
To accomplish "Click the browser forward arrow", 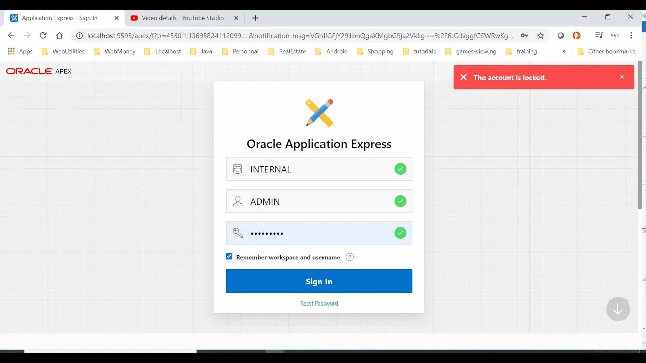I will coord(27,35).
